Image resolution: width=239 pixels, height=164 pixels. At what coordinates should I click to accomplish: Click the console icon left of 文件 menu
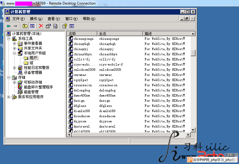pos(8,19)
